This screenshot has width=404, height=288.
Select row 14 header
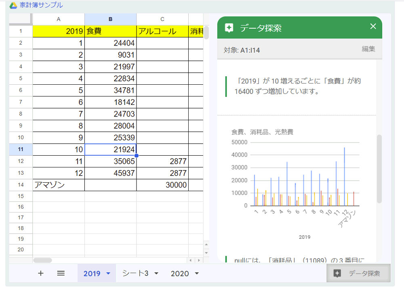[x=21, y=185]
